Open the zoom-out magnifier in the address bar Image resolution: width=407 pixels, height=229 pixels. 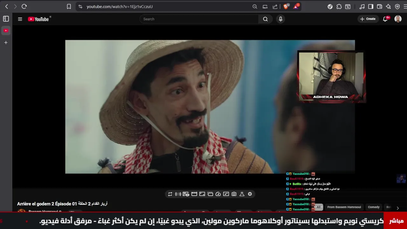pyautogui.click(x=255, y=6)
